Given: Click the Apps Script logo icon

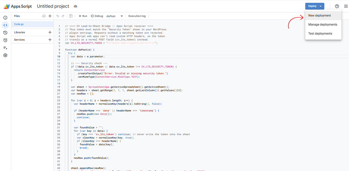Looking at the screenshot, I should (6, 6).
